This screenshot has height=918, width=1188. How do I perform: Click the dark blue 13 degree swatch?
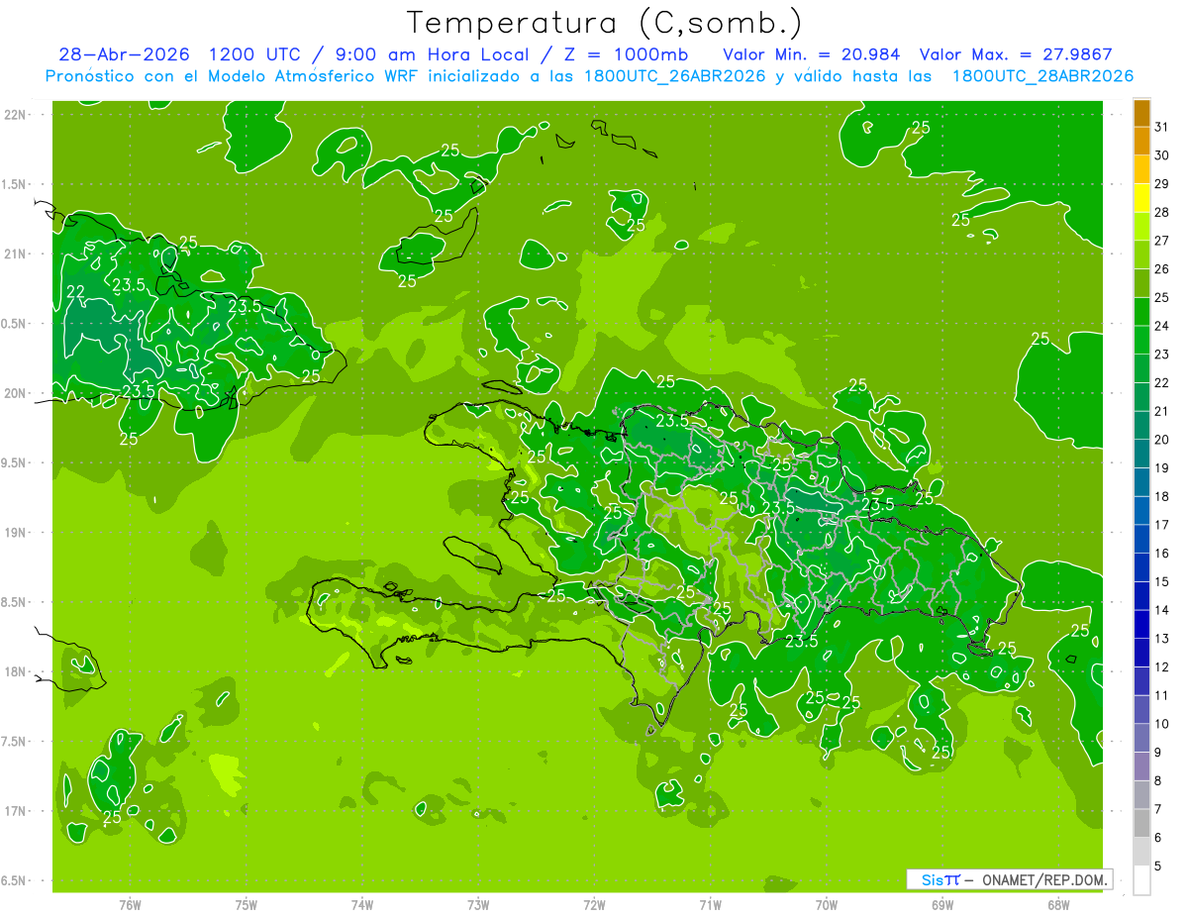pyautogui.click(x=1141, y=625)
